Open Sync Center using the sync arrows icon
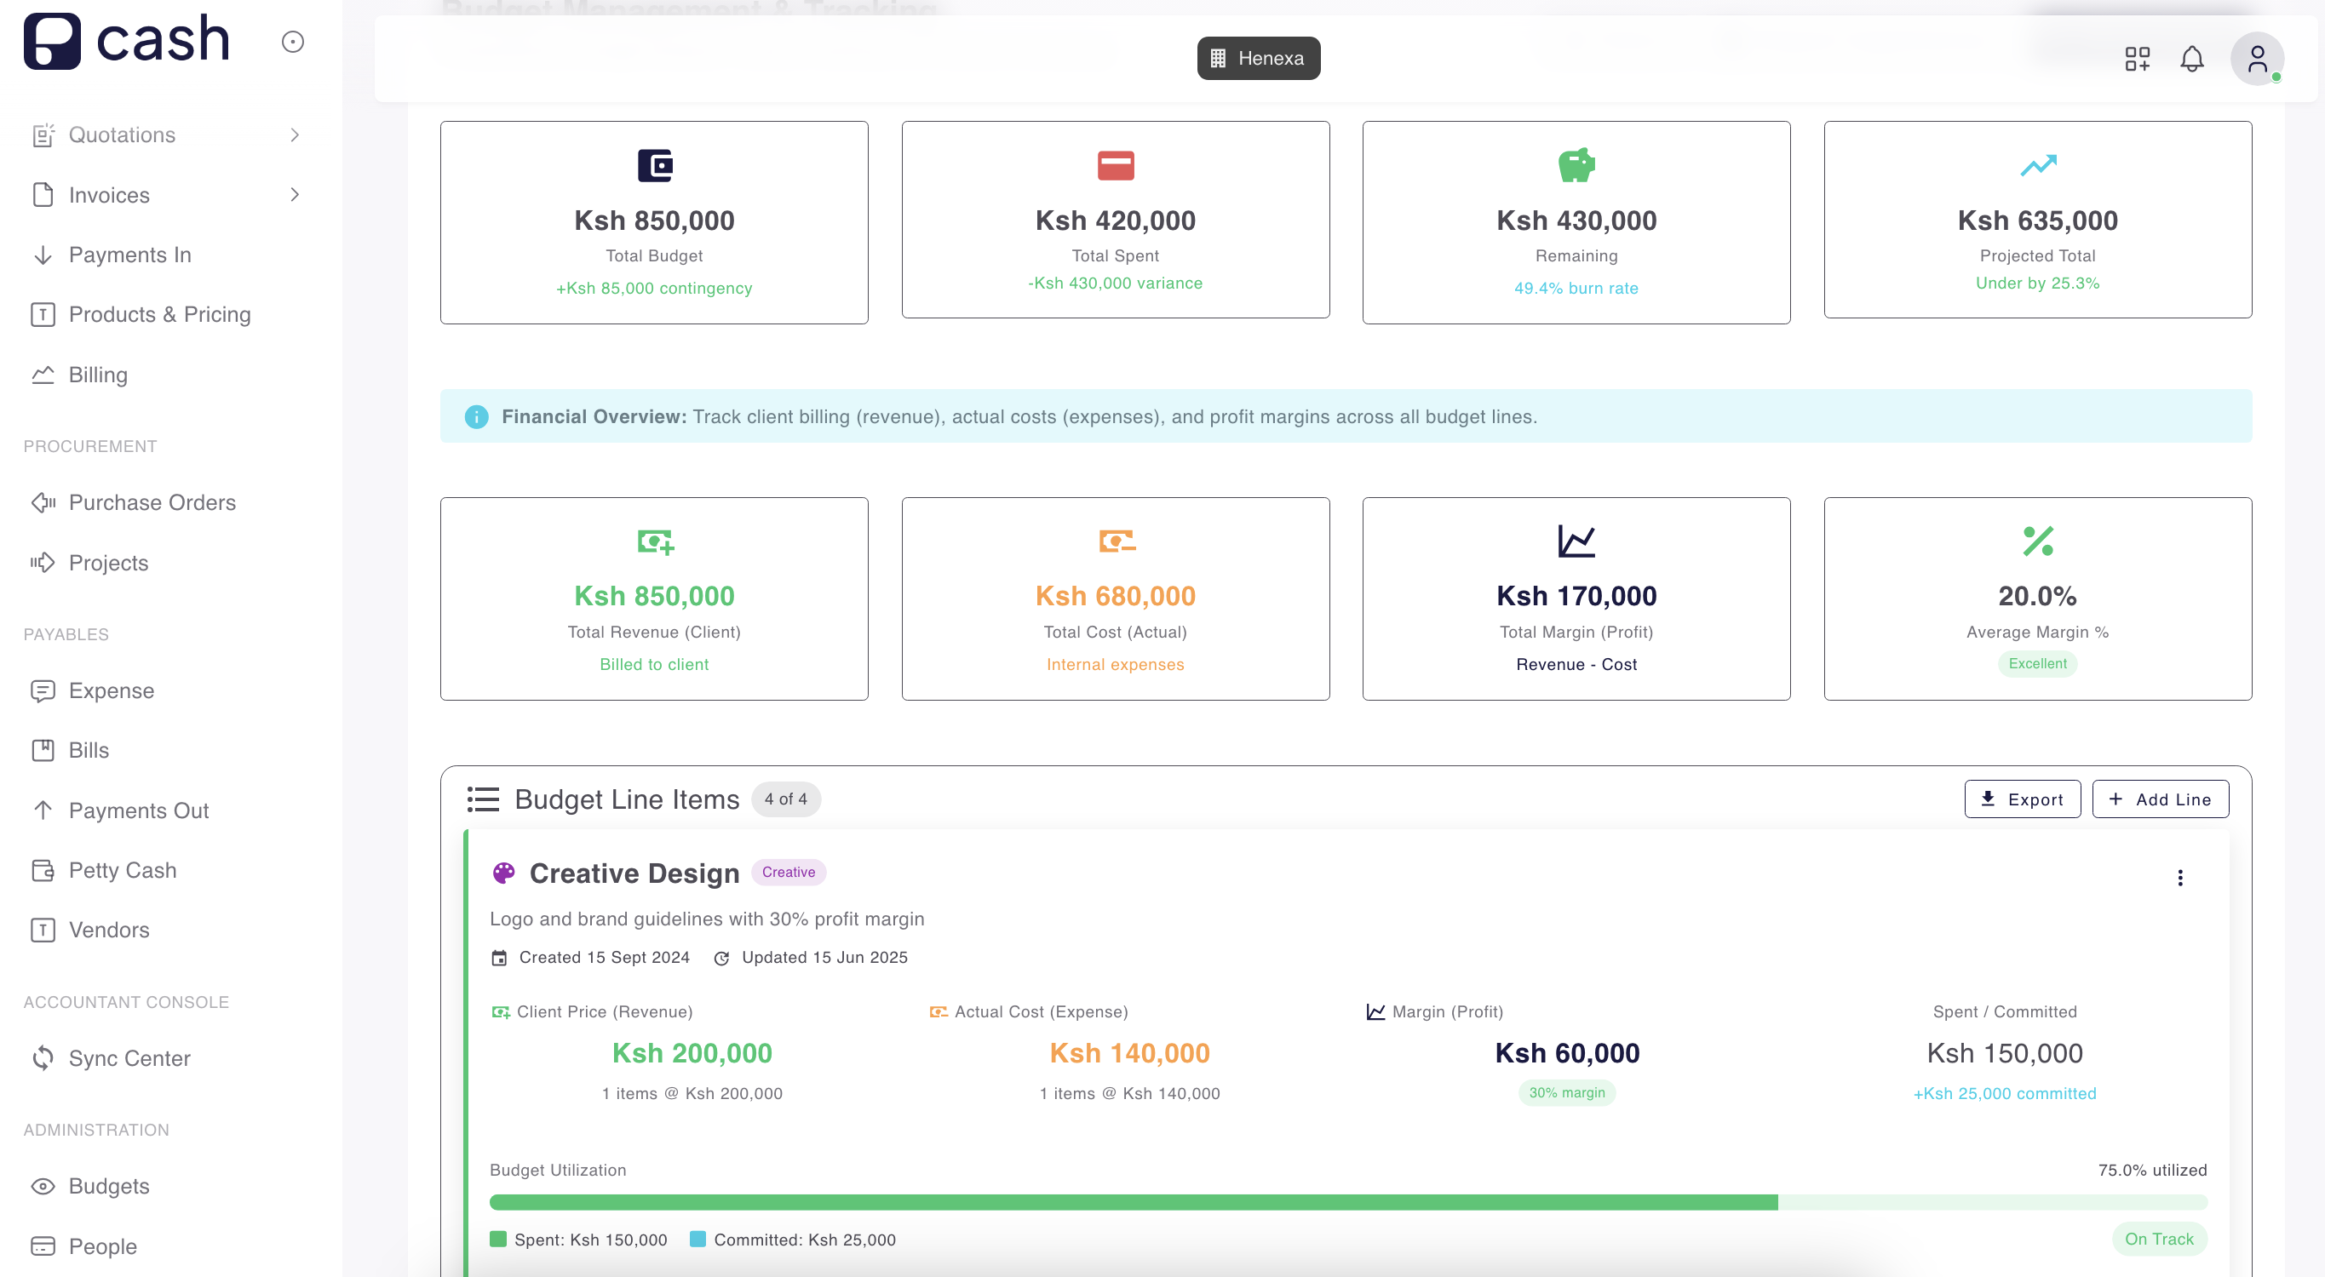The height and width of the screenshot is (1277, 2325). tap(43, 1057)
